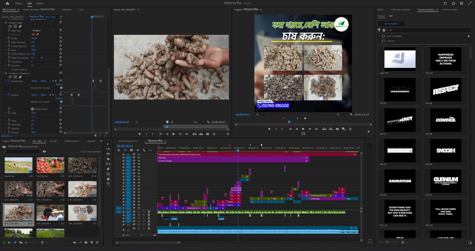Expand the Complexity parameter
The image size is (475, 251).
pyautogui.click(x=6, y=62)
